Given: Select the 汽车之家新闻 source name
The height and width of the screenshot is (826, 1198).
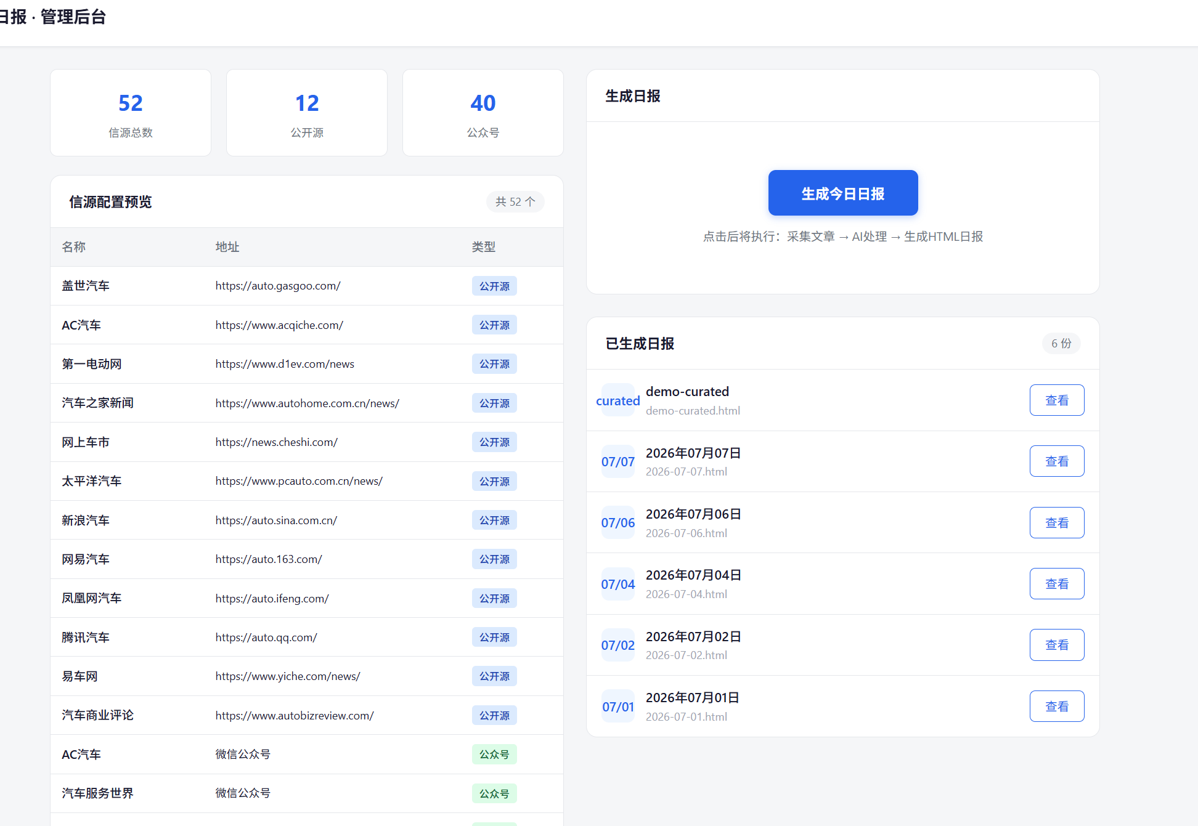Looking at the screenshot, I should 97,403.
